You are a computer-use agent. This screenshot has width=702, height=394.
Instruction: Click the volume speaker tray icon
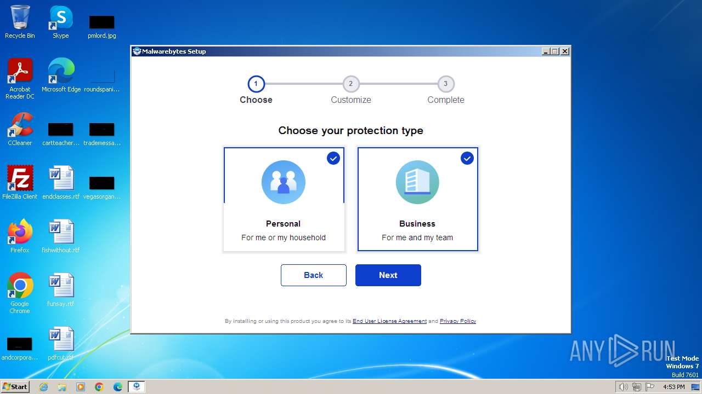point(624,387)
